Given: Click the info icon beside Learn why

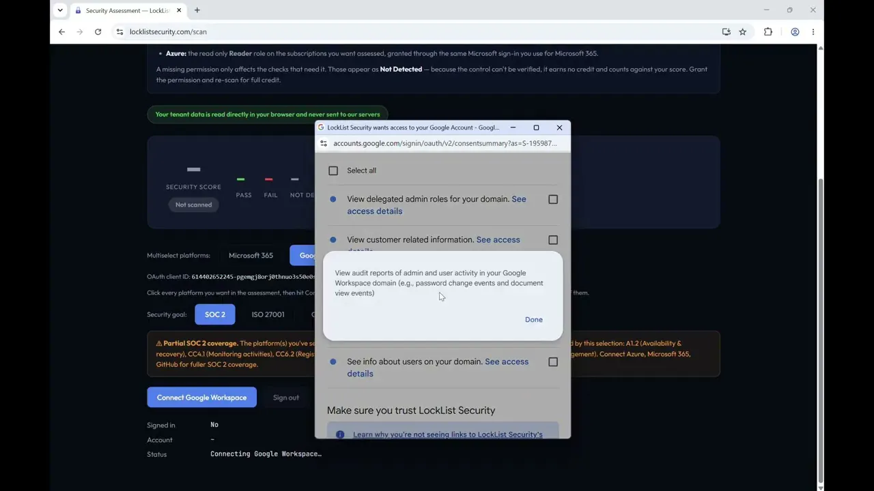Looking at the screenshot, I should [x=340, y=434].
